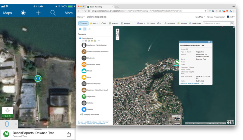Toggle the Details panel button
Image resolution: width=243 pixels, height=140 pixels.
point(83,23)
